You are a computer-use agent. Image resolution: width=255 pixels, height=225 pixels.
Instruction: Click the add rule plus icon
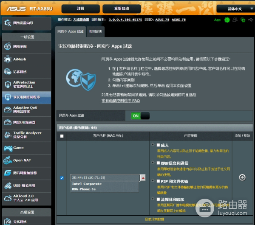click(x=242, y=177)
